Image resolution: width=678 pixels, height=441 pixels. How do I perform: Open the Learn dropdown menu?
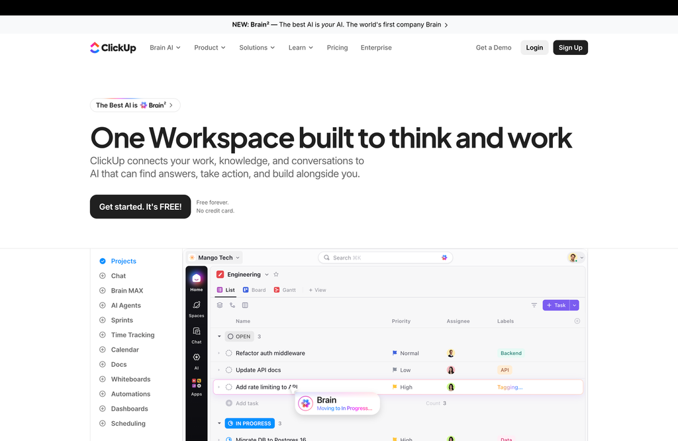click(x=301, y=48)
